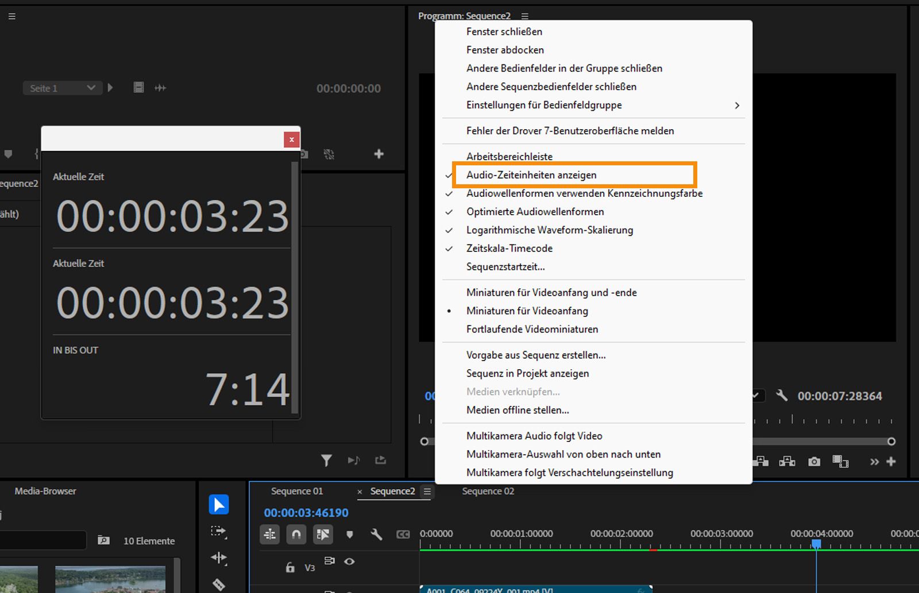The width and height of the screenshot is (919, 593).
Task: Click the timeline playhead marker
Action: 816,543
